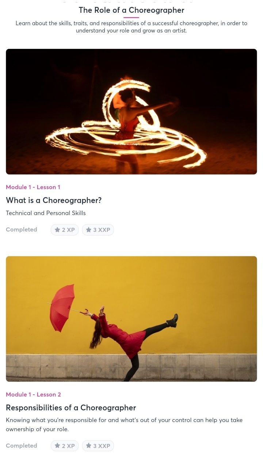This screenshot has width=263, height=456.
Task: Click the Completed status under Lesson 2
Action: (22, 446)
